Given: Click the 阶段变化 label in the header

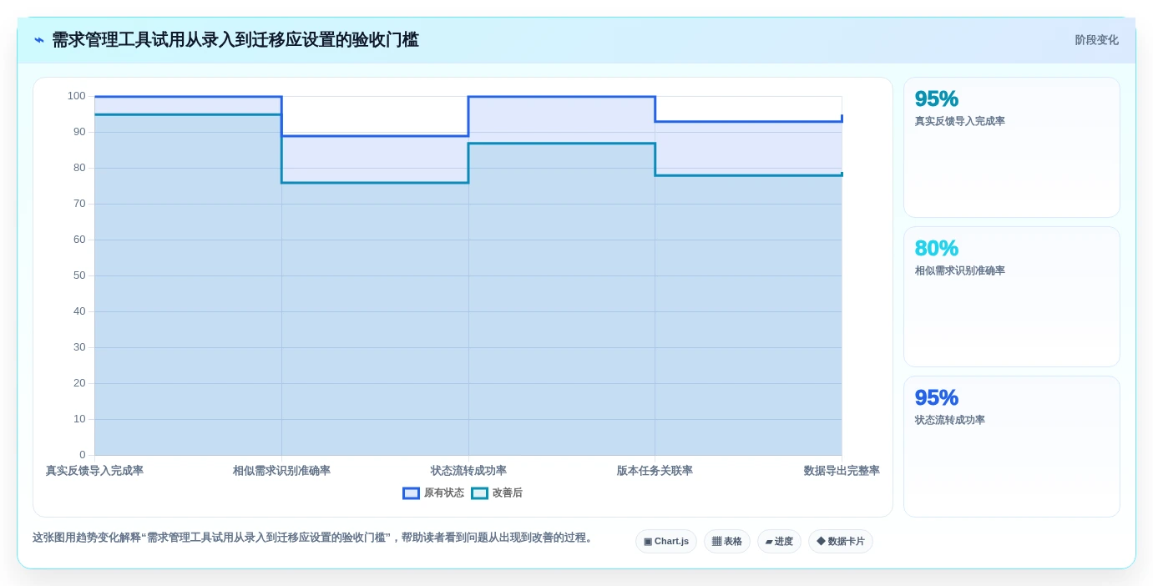Looking at the screenshot, I should click(1096, 40).
